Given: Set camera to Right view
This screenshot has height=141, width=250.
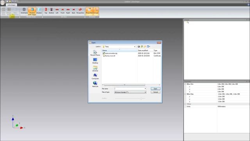Looking at the screenshot, I should click(68, 11).
